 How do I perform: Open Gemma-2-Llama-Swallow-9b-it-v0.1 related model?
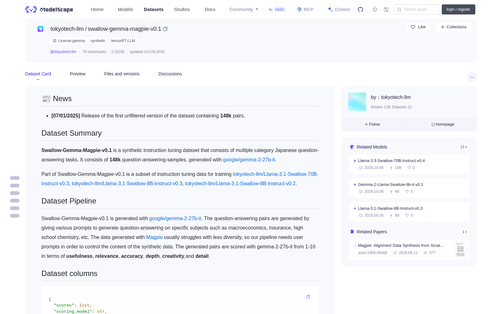(x=409, y=188)
